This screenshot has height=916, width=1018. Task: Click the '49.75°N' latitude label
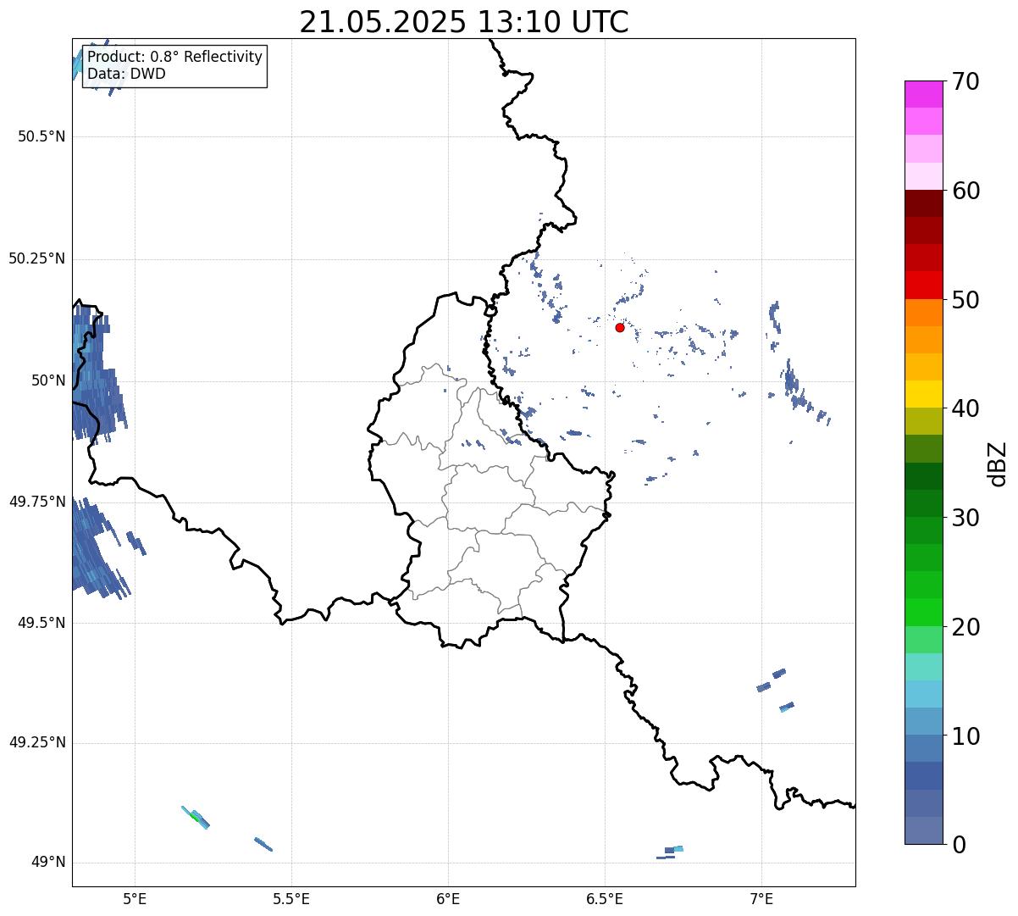[37, 502]
